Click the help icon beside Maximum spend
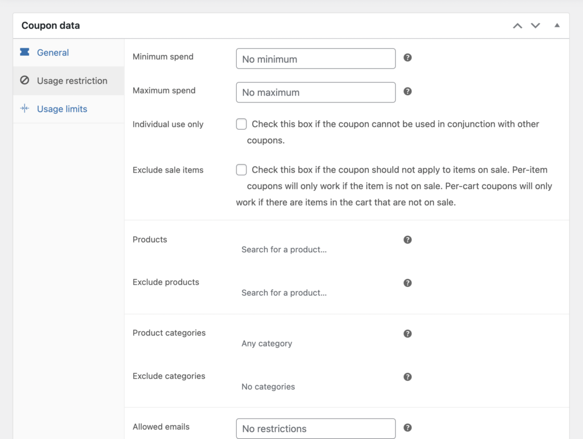 pyautogui.click(x=408, y=91)
